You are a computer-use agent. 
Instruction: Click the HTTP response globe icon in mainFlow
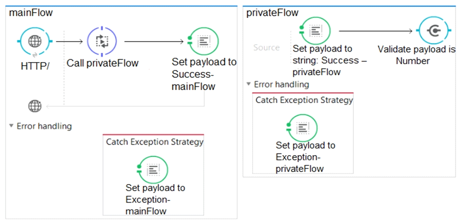pyautogui.click(x=35, y=106)
